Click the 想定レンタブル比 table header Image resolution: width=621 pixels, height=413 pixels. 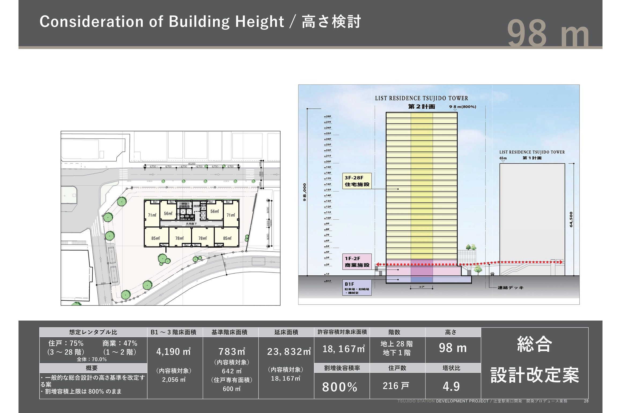[93, 332]
